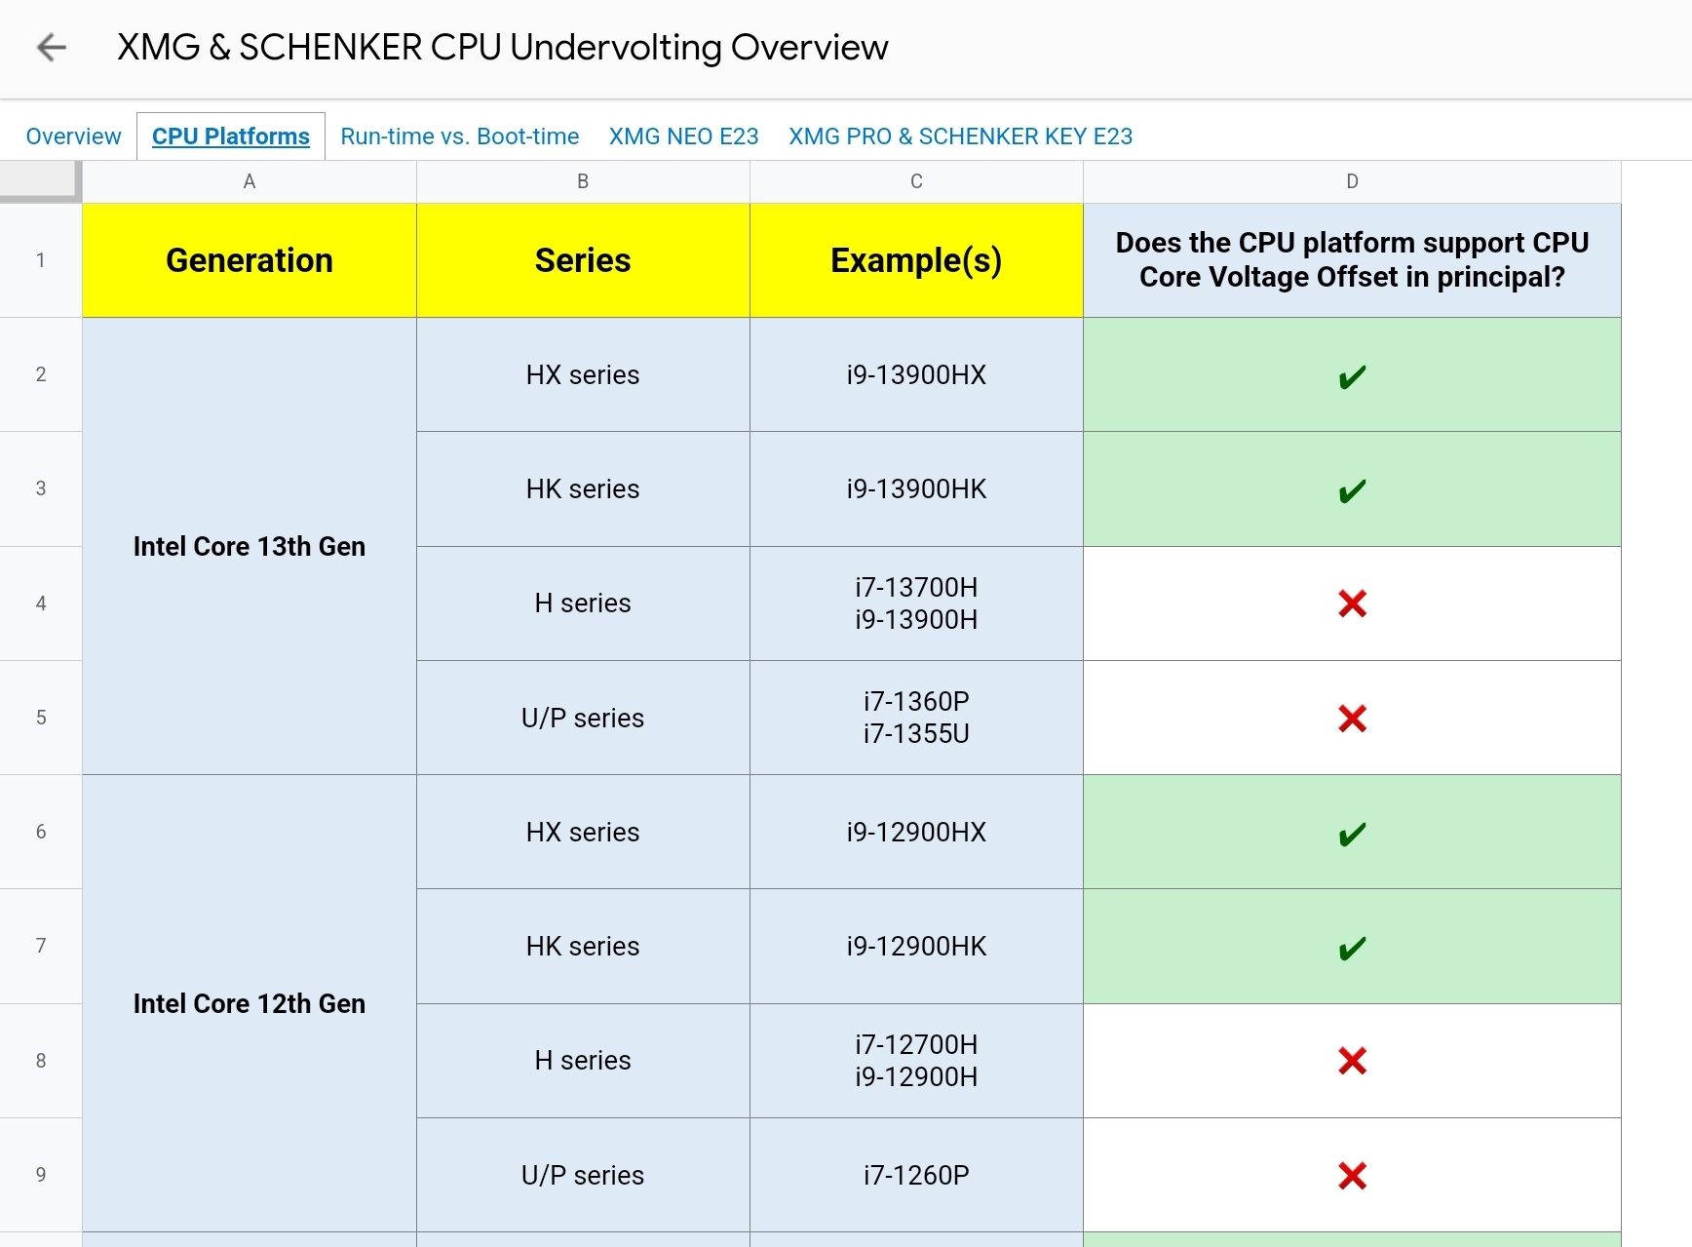The image size is (1692, 1247).
Task: Click the i7-1260P cell
Action: 916,1175
